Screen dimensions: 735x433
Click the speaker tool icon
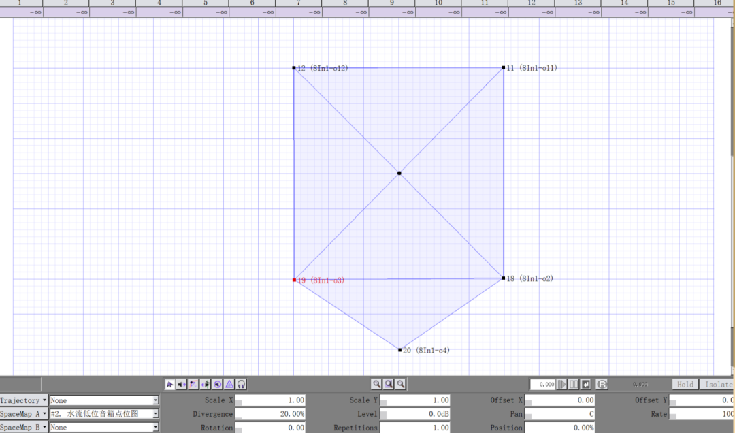coord(182,385)
